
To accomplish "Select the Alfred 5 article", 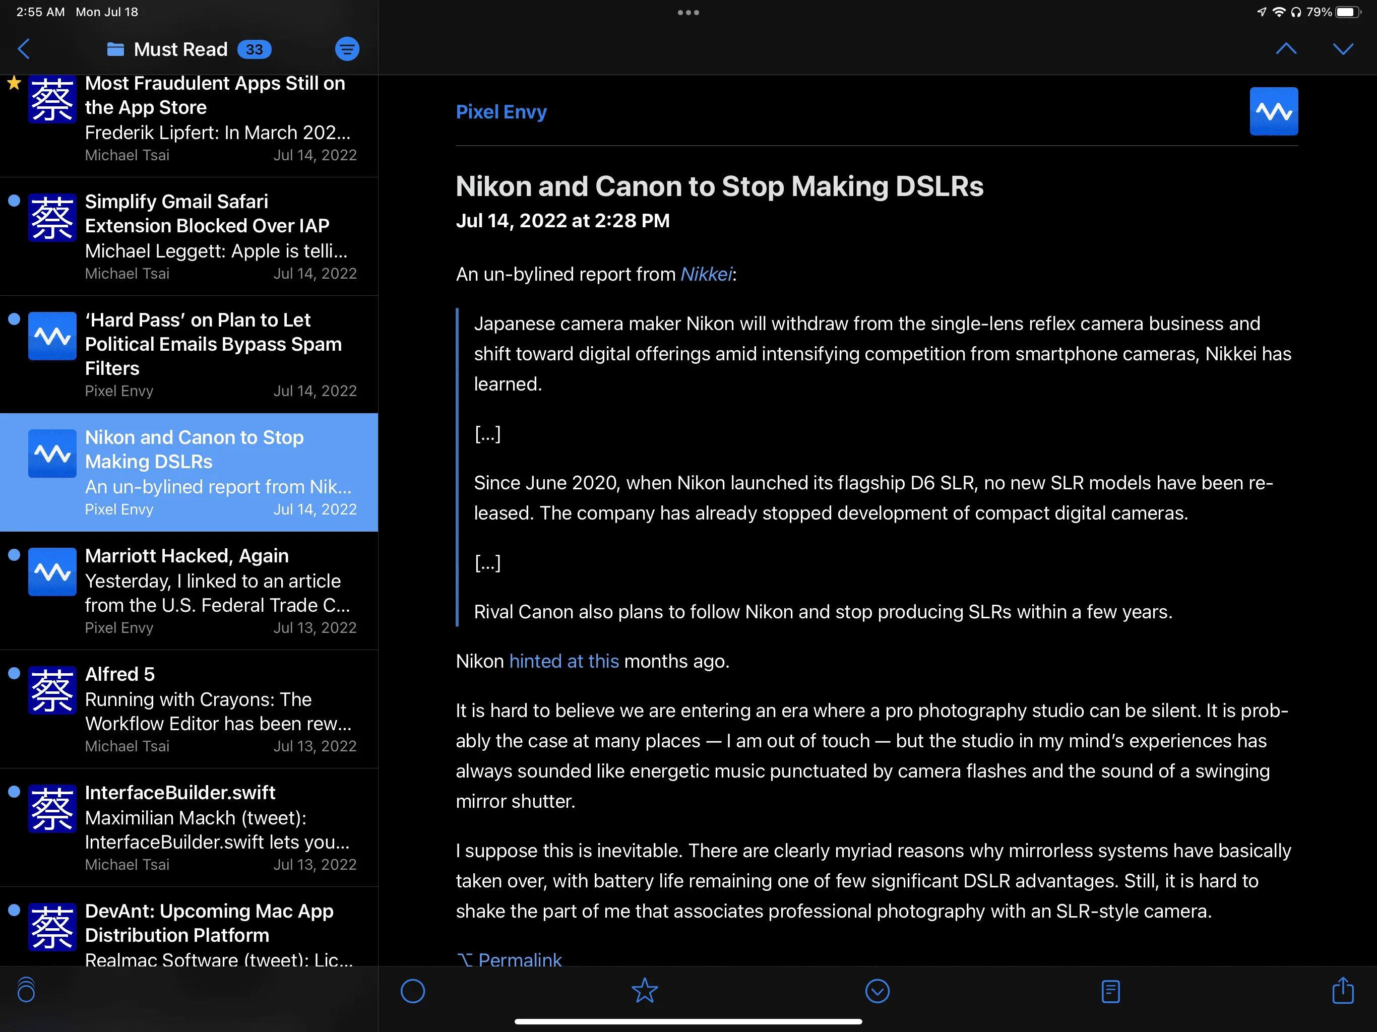I will pos(189,709).
